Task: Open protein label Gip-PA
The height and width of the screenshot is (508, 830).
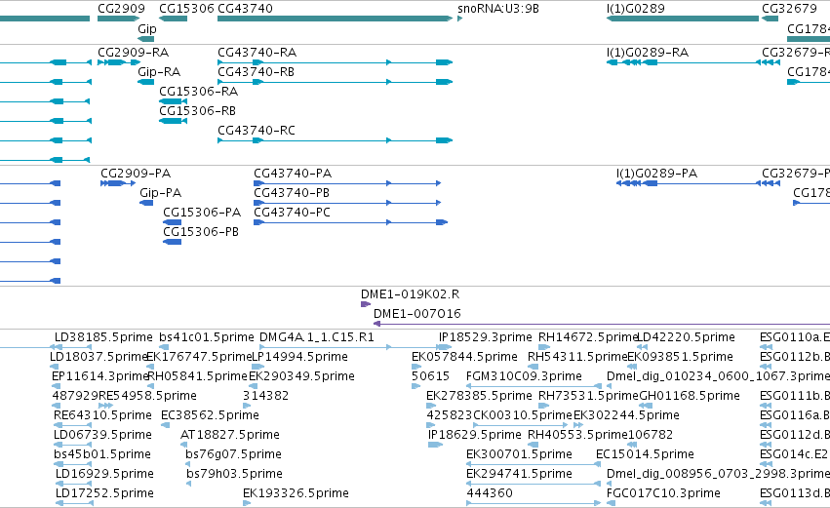Action: point(160,193)
